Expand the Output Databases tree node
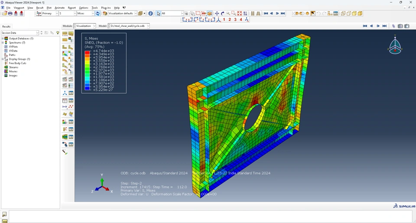 click(3, 39)
